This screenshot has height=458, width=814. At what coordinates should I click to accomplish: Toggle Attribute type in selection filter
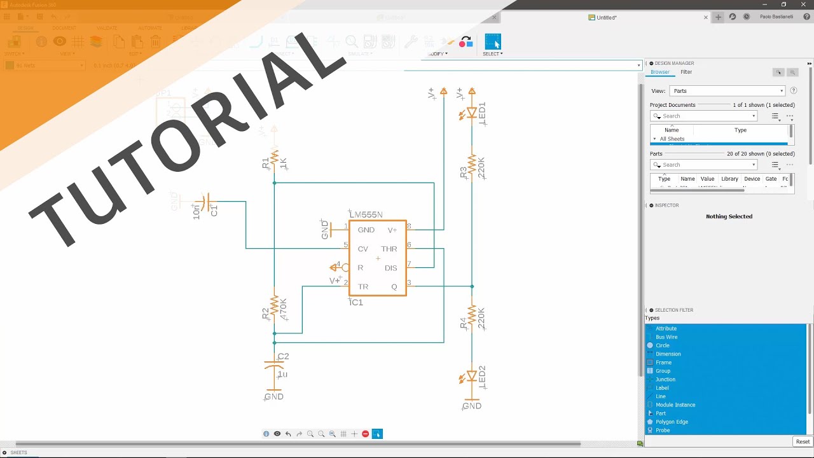click(x=726, y=328)
